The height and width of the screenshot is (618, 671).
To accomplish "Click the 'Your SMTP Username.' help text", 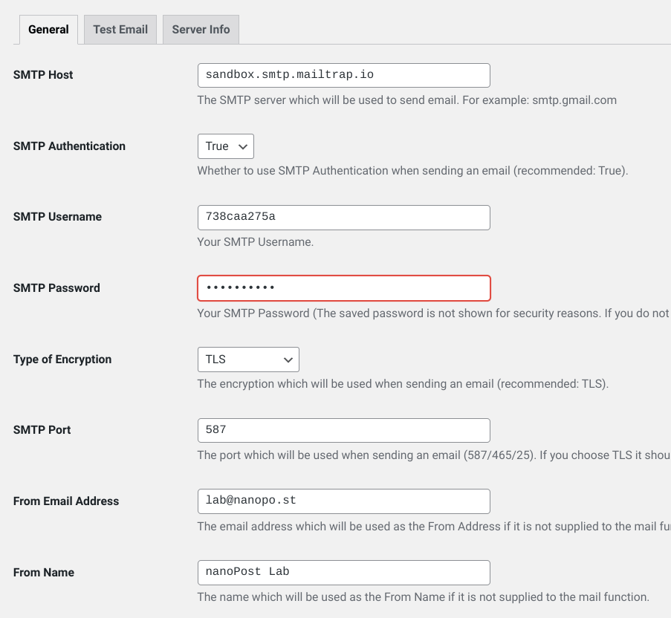I will (256, 242).
